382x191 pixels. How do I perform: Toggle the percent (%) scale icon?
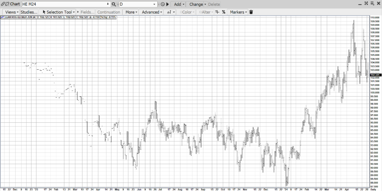(223, 12)
